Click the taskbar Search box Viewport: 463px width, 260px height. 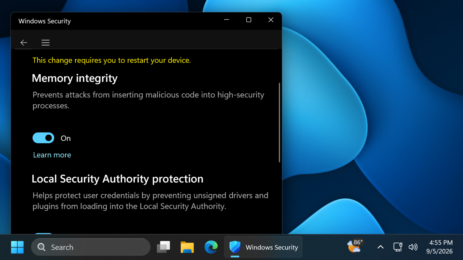91,247
